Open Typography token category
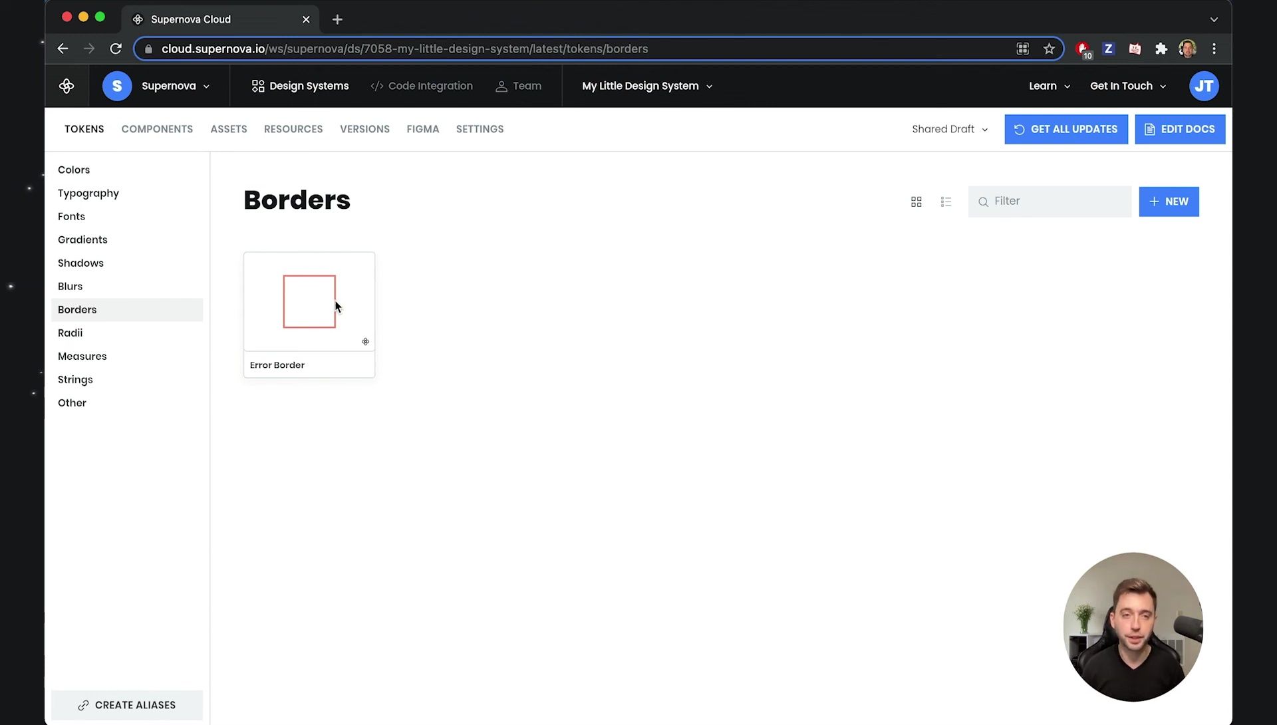 tap(127, 193)
